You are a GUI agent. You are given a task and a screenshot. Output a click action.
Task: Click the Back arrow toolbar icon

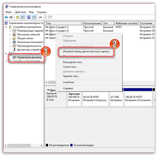pyautogui.click(x=6, y=17)
